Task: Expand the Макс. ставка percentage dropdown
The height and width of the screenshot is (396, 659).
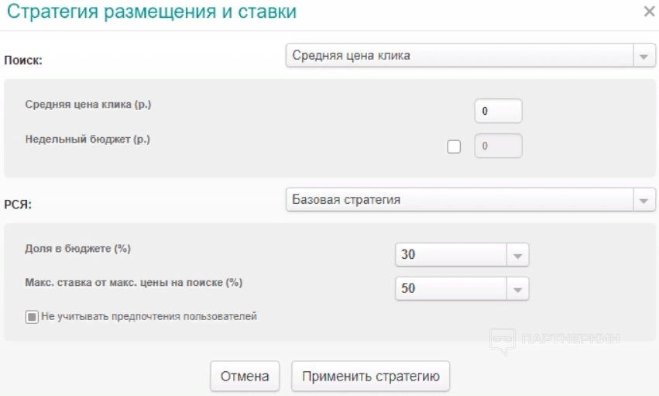Action: coord(462,288)
